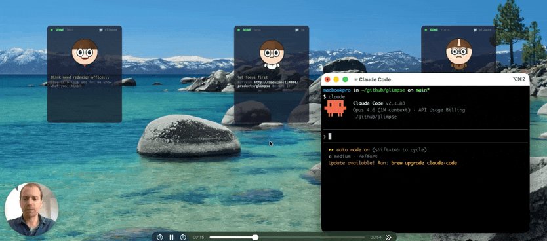Select the white-collar avatar on middle card

point(272,54)
